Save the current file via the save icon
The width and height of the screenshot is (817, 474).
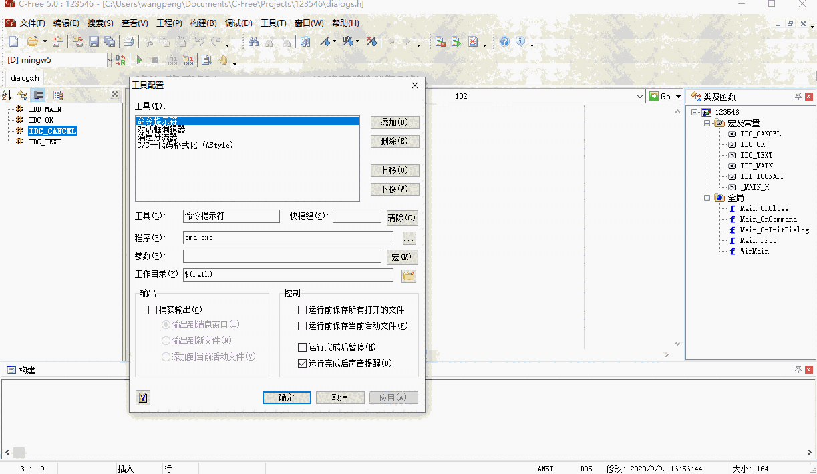pyautogui.click(x=94, y=41)
